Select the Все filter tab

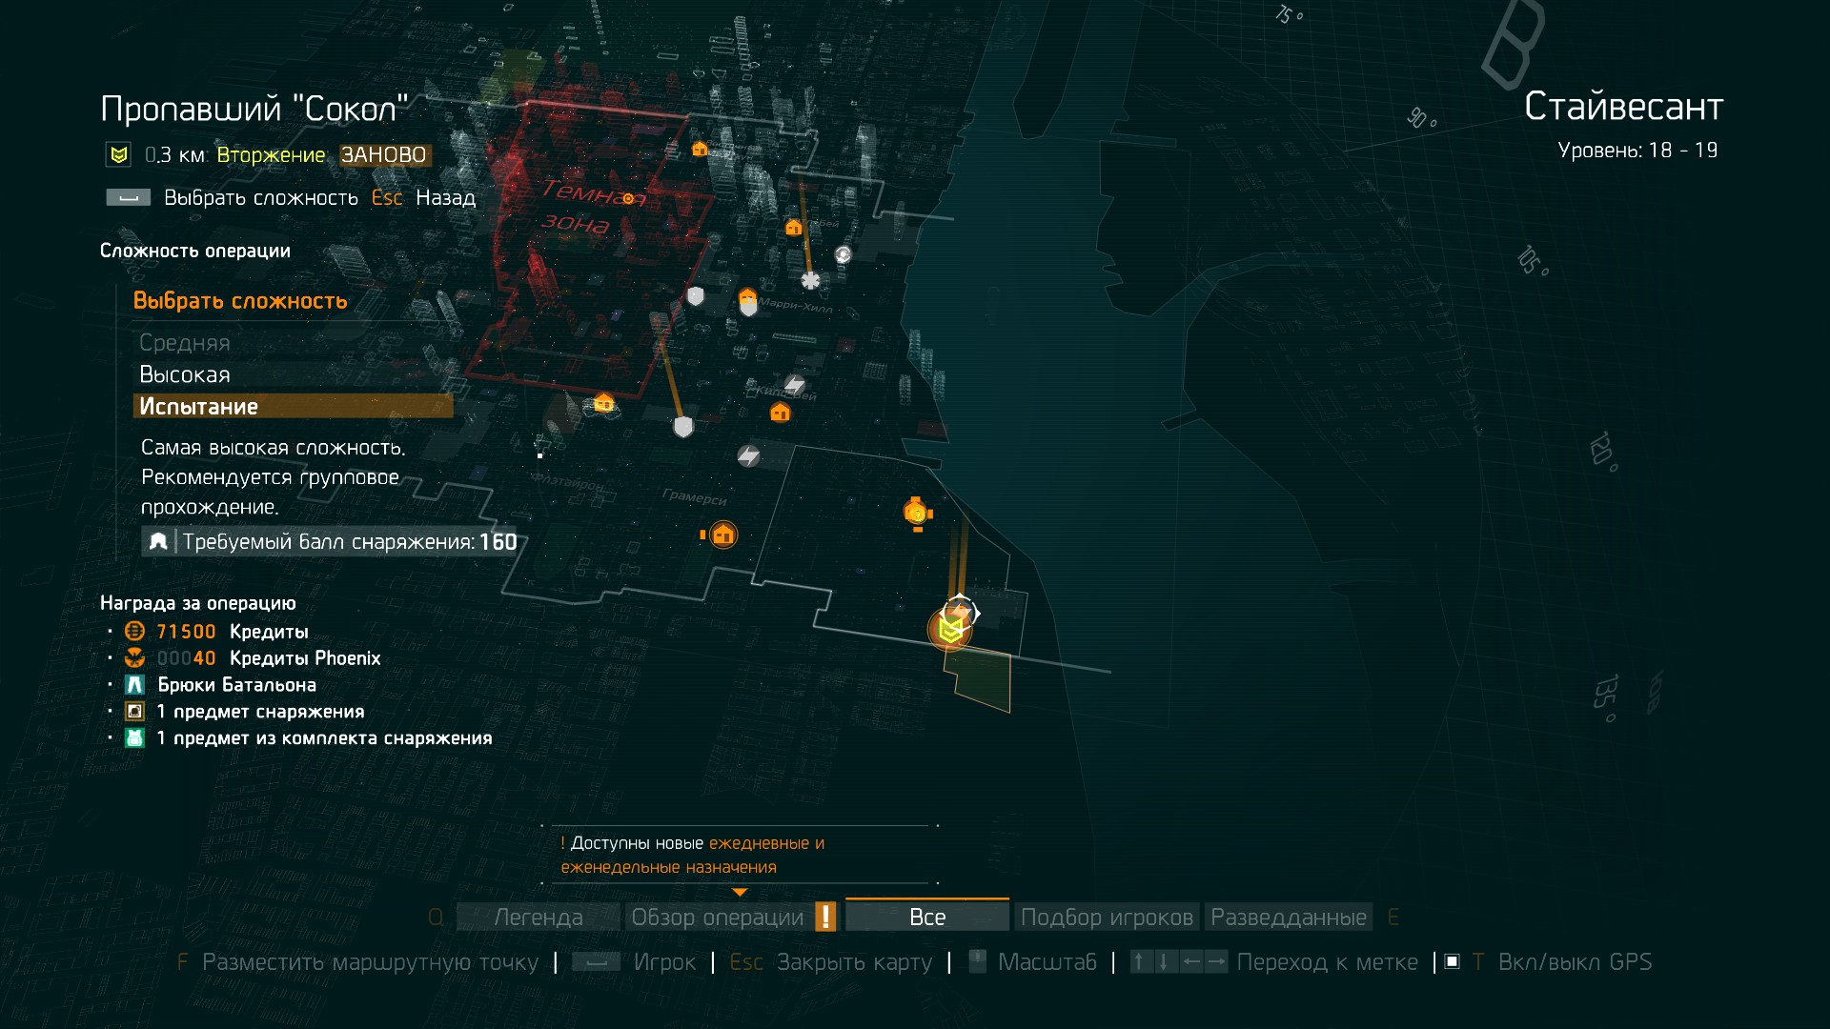click(x=926, y=917)
